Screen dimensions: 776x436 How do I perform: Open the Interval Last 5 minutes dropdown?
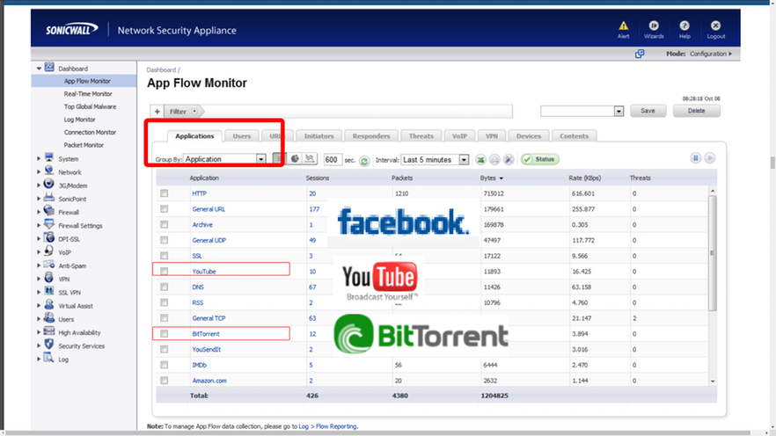435,160
